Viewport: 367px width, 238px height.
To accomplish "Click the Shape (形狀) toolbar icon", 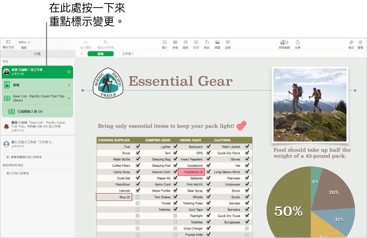I will (x=207, y=42).
